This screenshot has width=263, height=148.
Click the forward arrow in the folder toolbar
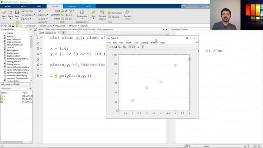5,26
